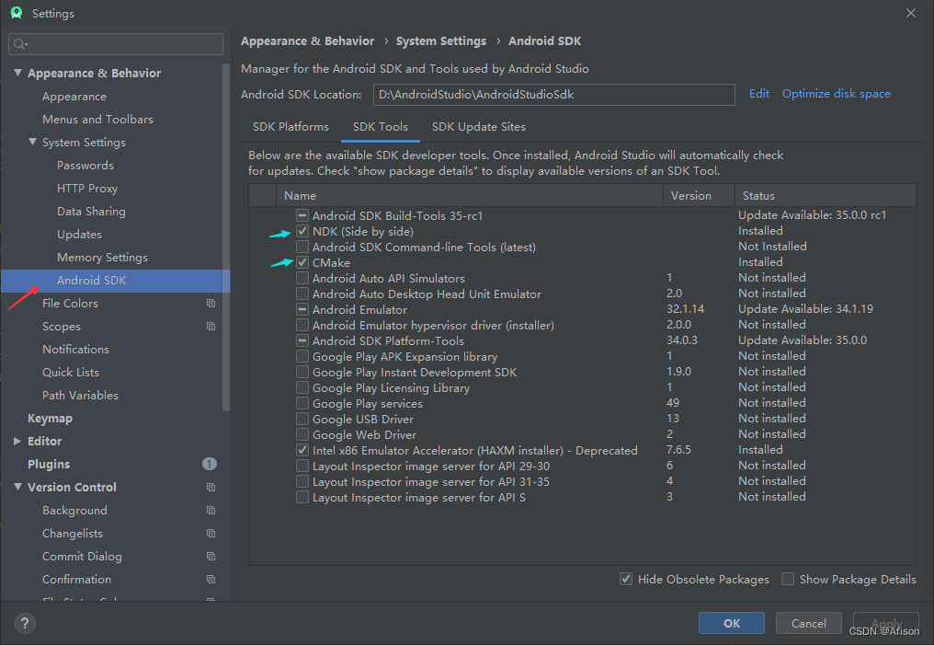Screen dimensions: 934x645
Task: Check Android SDK Command-line Tools (latest)
Action: (x=302, y=247)
